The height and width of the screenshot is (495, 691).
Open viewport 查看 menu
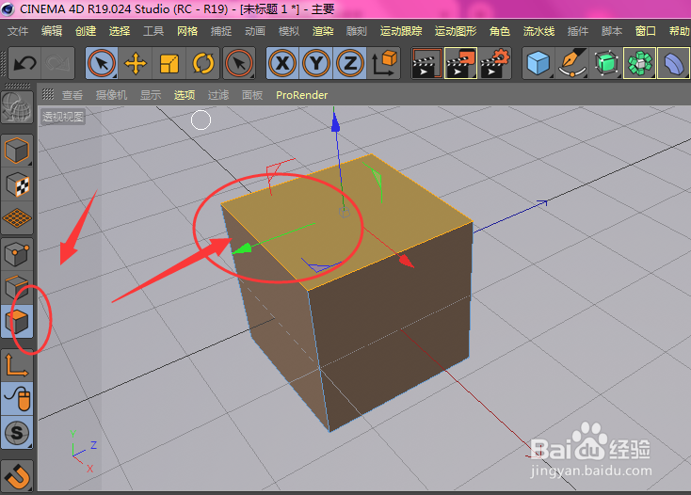click(x=72, y=95)
